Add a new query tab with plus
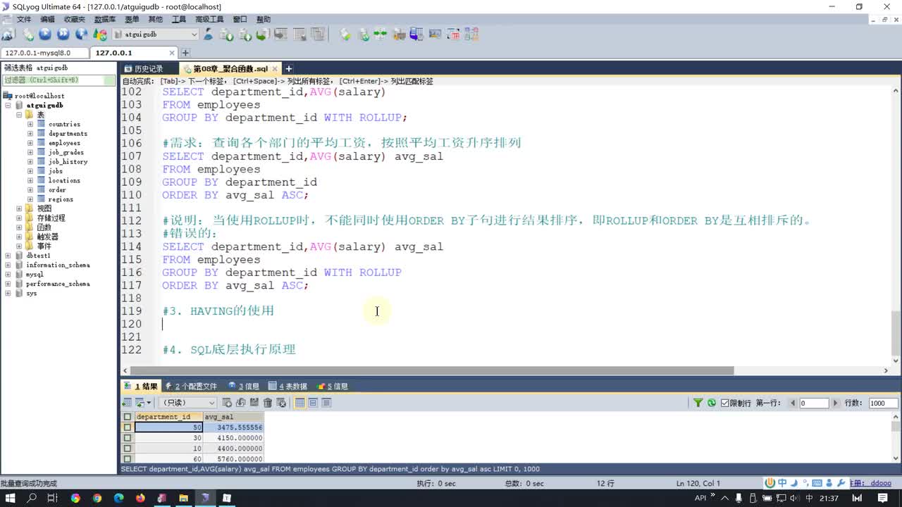 tap(288, 68)
